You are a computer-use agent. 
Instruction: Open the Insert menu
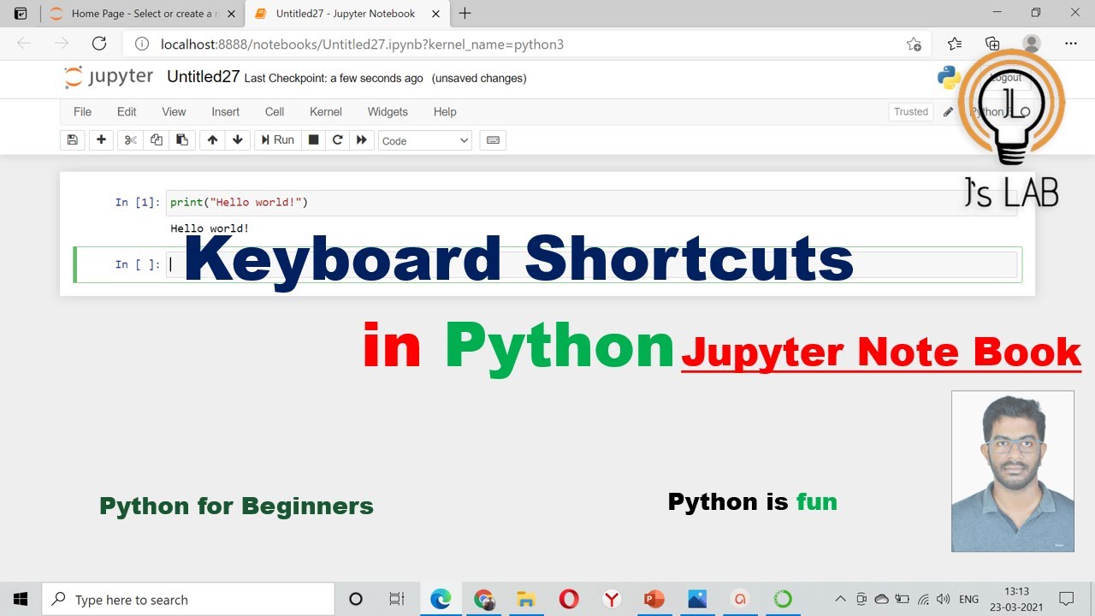pos(226,112)
